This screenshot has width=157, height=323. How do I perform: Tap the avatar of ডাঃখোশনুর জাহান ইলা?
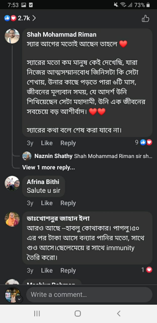click(12, 219)
